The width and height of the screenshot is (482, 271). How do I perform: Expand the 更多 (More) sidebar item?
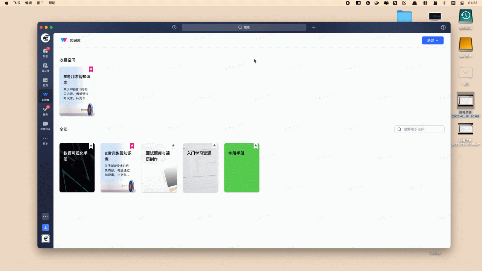(x=45, y=140)
